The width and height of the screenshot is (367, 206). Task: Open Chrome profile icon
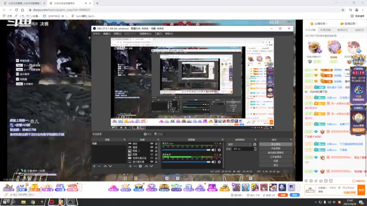[x=357, y=10]
